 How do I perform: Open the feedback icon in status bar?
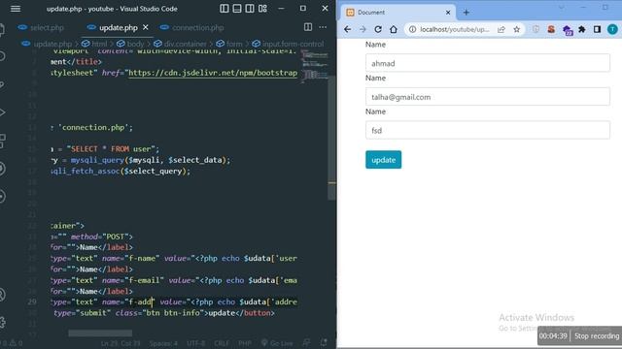(306, 342)
